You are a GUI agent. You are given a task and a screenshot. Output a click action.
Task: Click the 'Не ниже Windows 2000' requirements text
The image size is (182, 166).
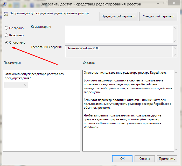click(x=83, y=48)
